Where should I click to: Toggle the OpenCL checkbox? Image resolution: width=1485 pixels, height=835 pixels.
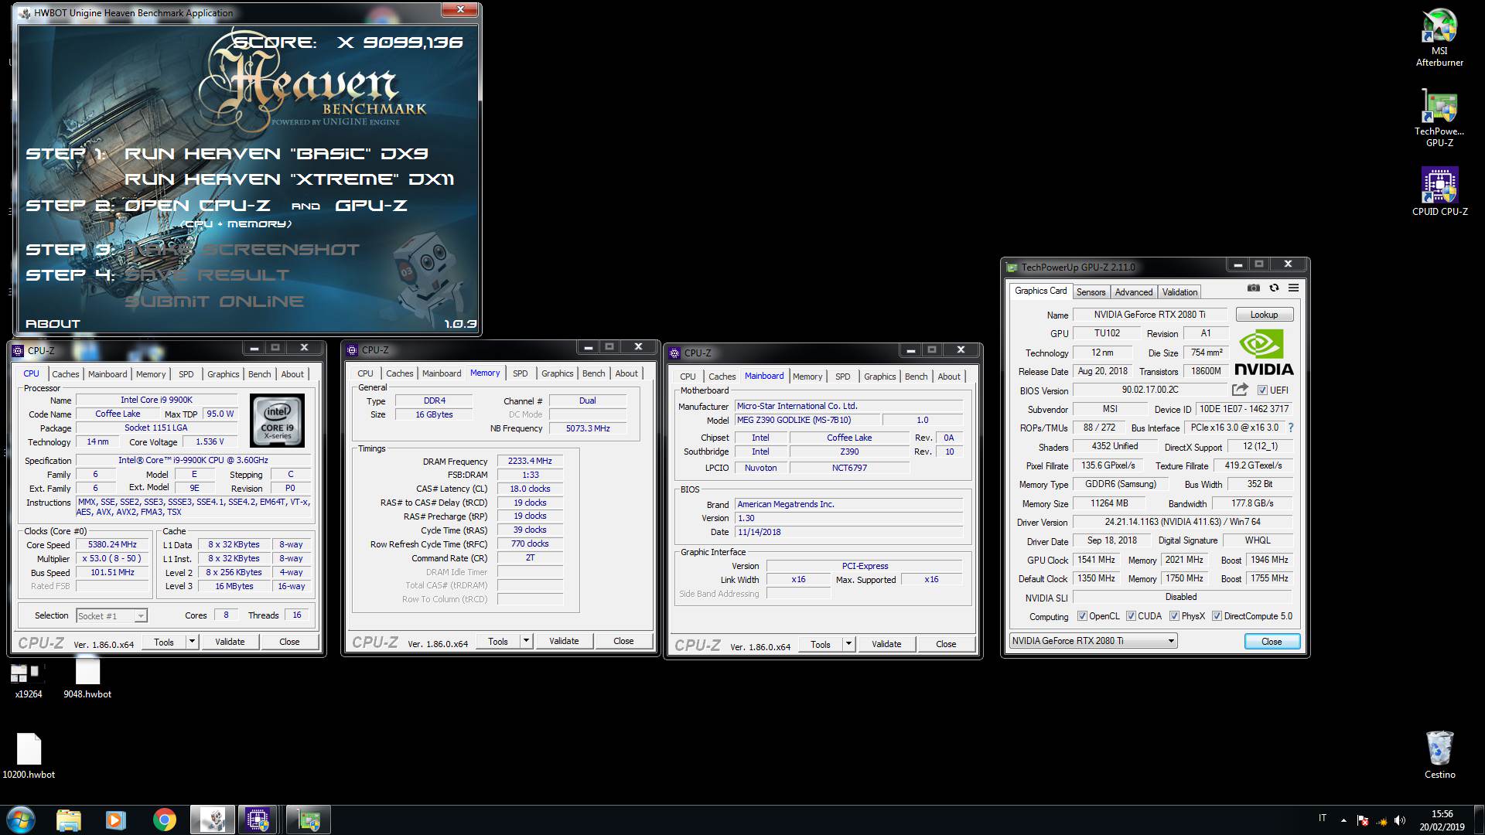coord(1083,616)
